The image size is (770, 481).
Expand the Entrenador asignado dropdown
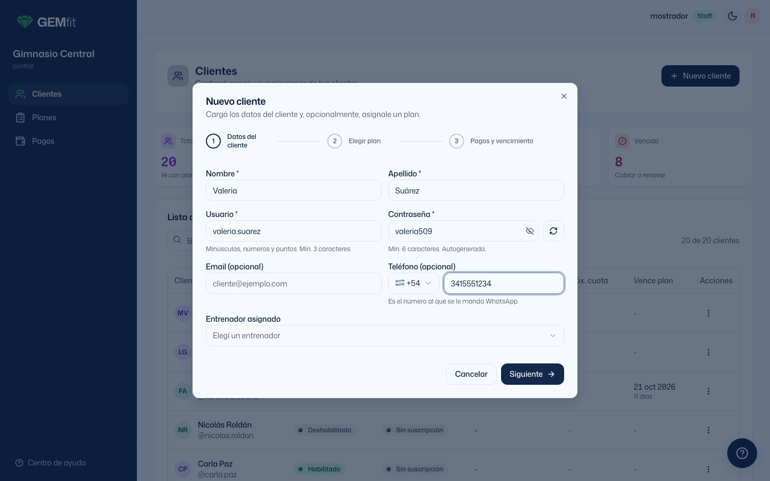(x=385, y=336)
